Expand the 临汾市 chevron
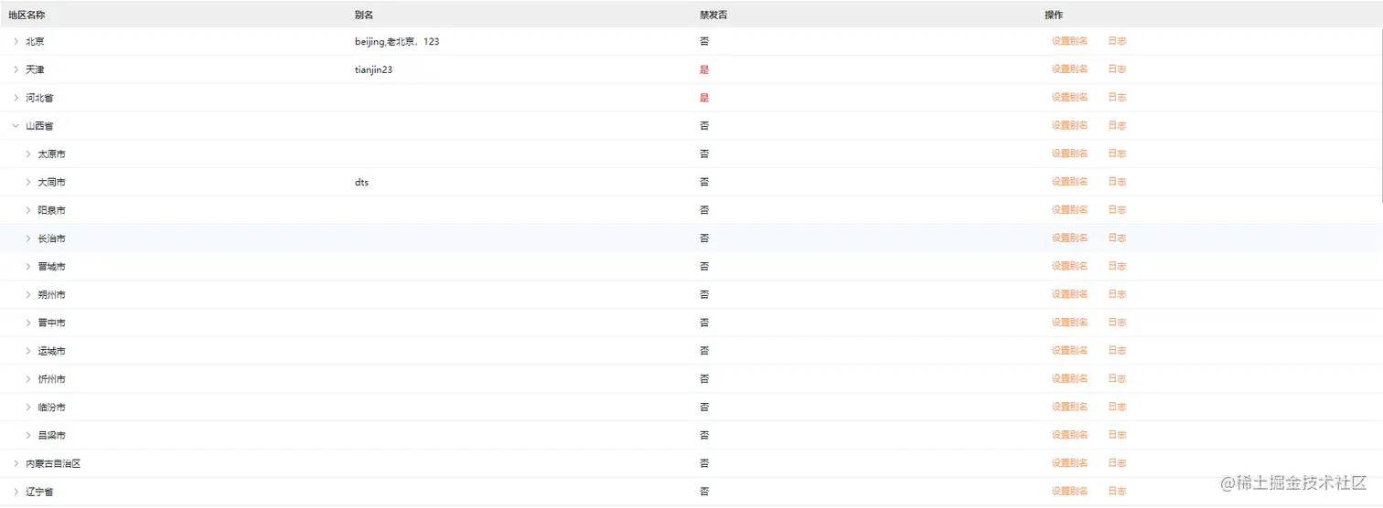The height and width of the screenshot is (508, 1383). (x=28, y=407)
